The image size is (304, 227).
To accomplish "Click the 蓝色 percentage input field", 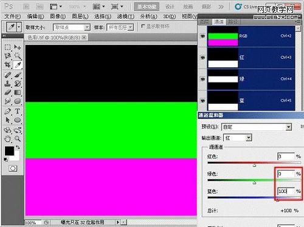I will 286,191.
